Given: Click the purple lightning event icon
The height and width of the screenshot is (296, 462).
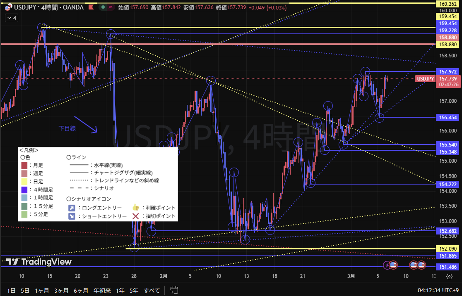Looking at the screenshot, I should (x=387, y=265).
